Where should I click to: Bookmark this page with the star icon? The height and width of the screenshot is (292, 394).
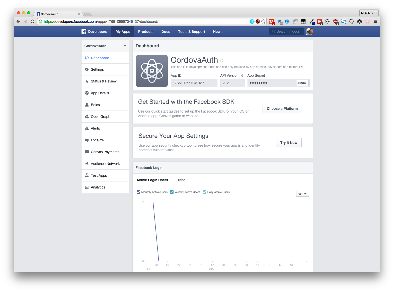[x=263, y=22]
